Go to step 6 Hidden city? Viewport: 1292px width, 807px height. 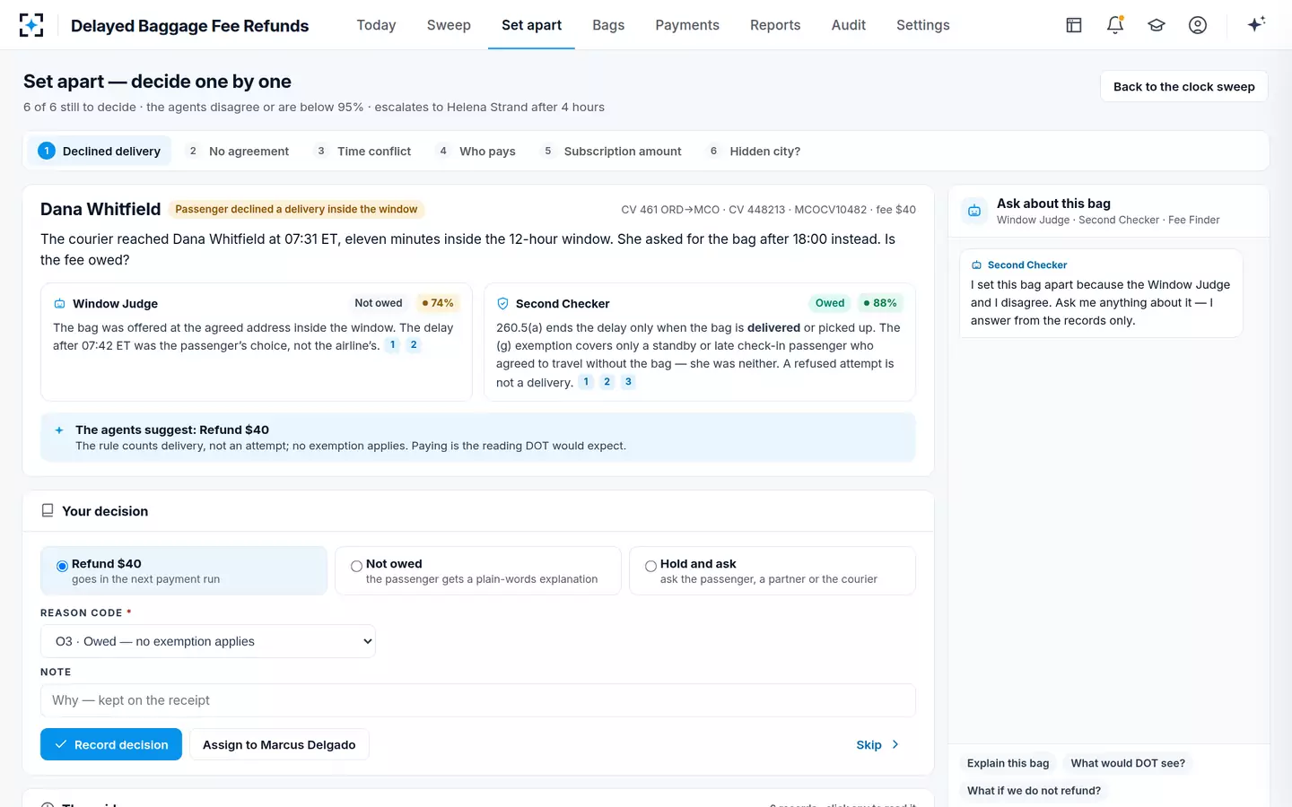(755, 152)
